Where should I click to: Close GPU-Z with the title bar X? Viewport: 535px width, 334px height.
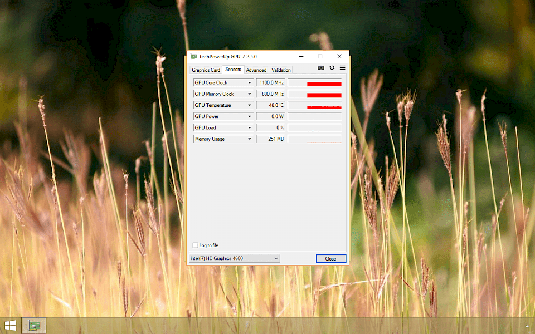click(339, 57)
